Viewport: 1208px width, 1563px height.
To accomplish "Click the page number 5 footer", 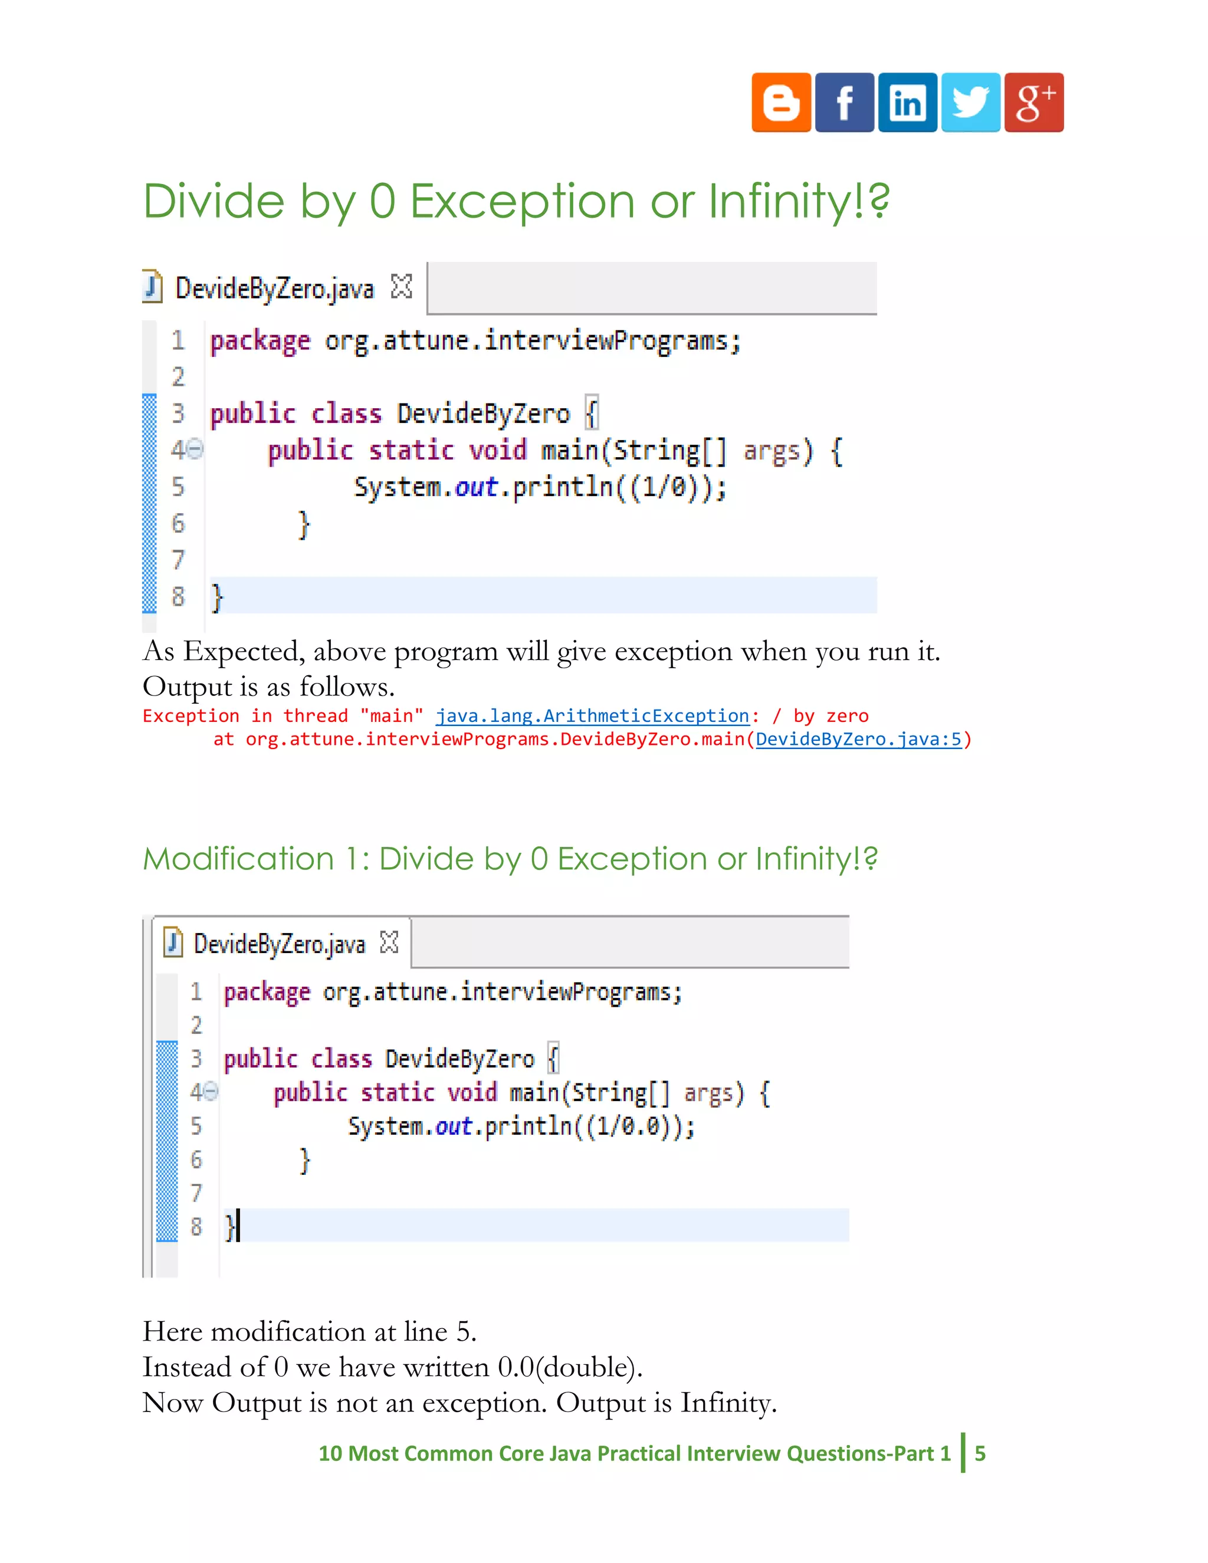I will (980, 1453).
